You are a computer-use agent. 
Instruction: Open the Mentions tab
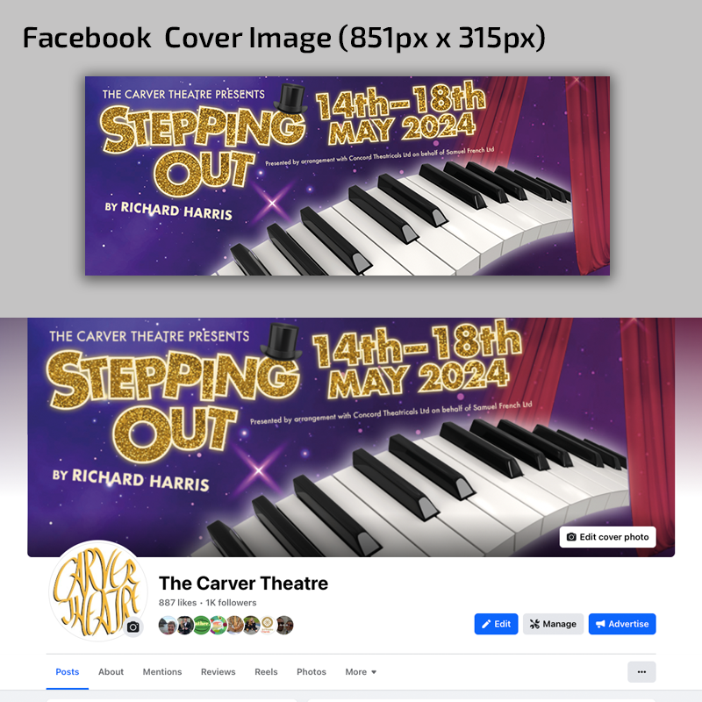[162, 671]
